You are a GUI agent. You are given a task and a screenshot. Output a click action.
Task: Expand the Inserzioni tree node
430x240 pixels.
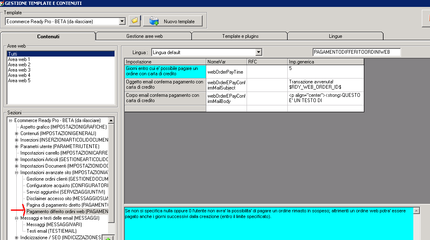(x=16, y=140)
